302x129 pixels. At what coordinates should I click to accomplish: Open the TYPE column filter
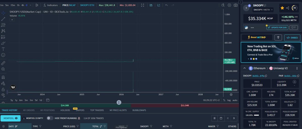pos(40,126)
